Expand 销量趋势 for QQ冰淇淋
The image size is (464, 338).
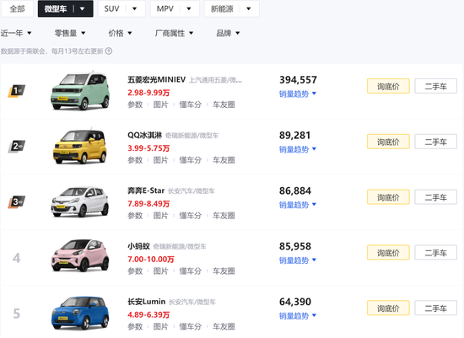298,149
